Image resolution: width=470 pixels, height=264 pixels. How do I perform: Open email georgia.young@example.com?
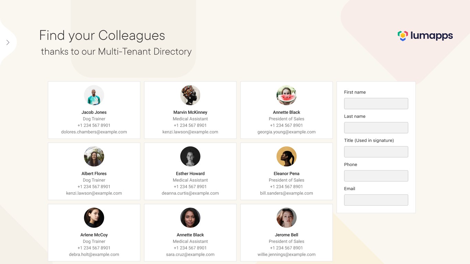[287, 132]
